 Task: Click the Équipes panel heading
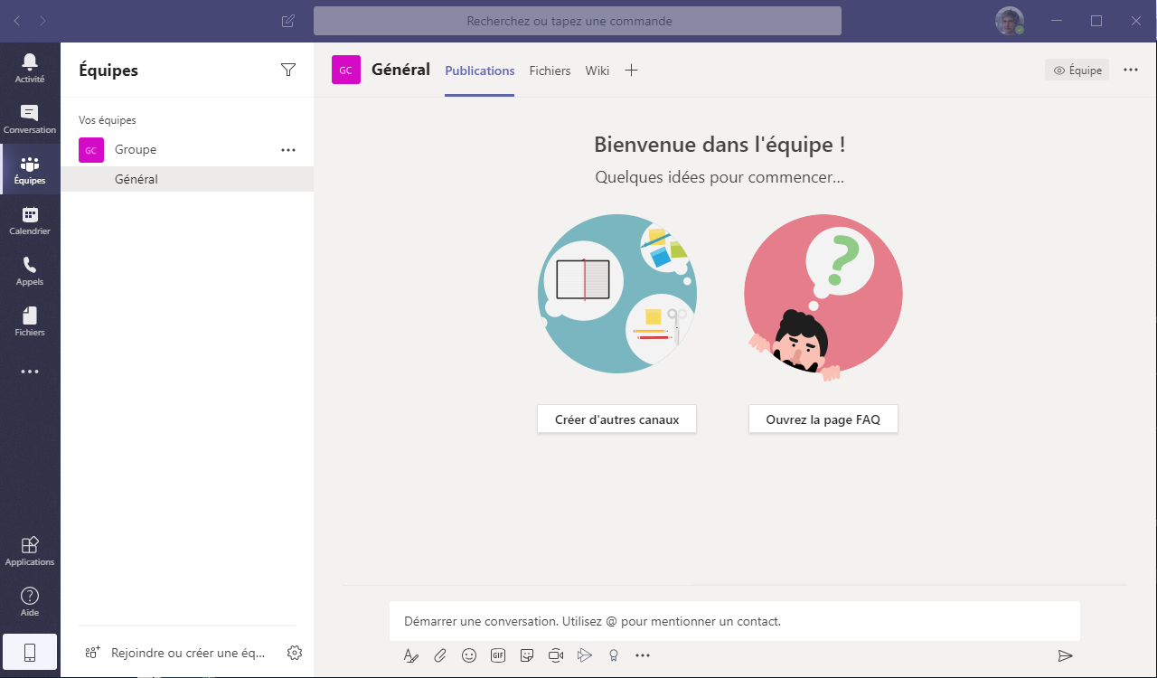pyautogui.click(x=108, y=70)
